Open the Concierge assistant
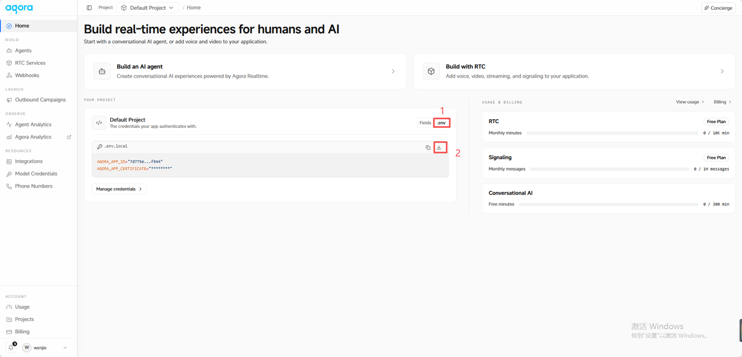This screenshot has width=742, height=357. coord(718,8)
